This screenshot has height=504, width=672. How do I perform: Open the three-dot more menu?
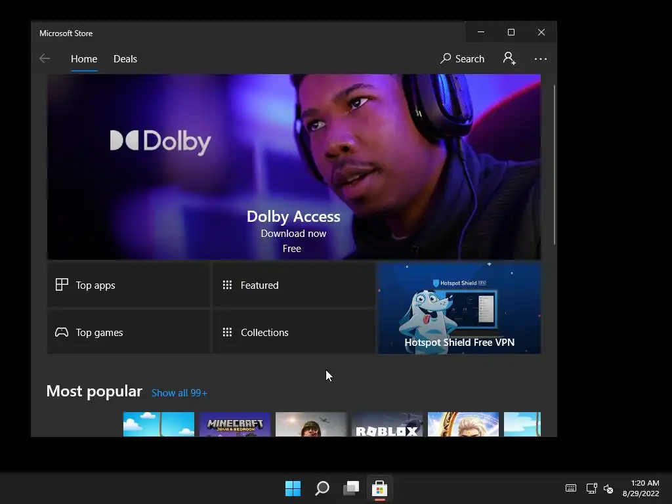click(541, 58)
